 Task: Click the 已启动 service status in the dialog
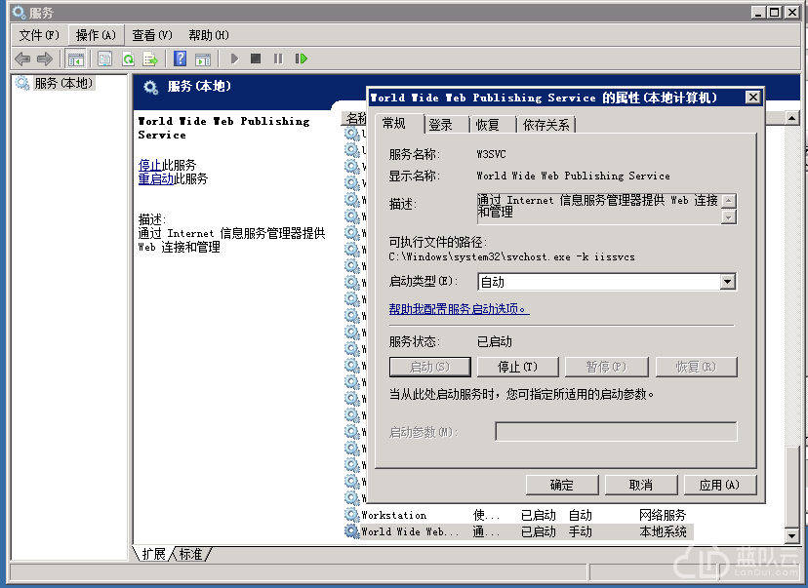click(x=495, y=341)
